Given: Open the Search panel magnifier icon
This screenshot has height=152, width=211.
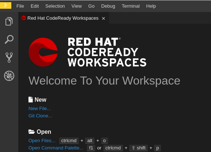Looking at the screenshot, I should [x=9, y=39].
